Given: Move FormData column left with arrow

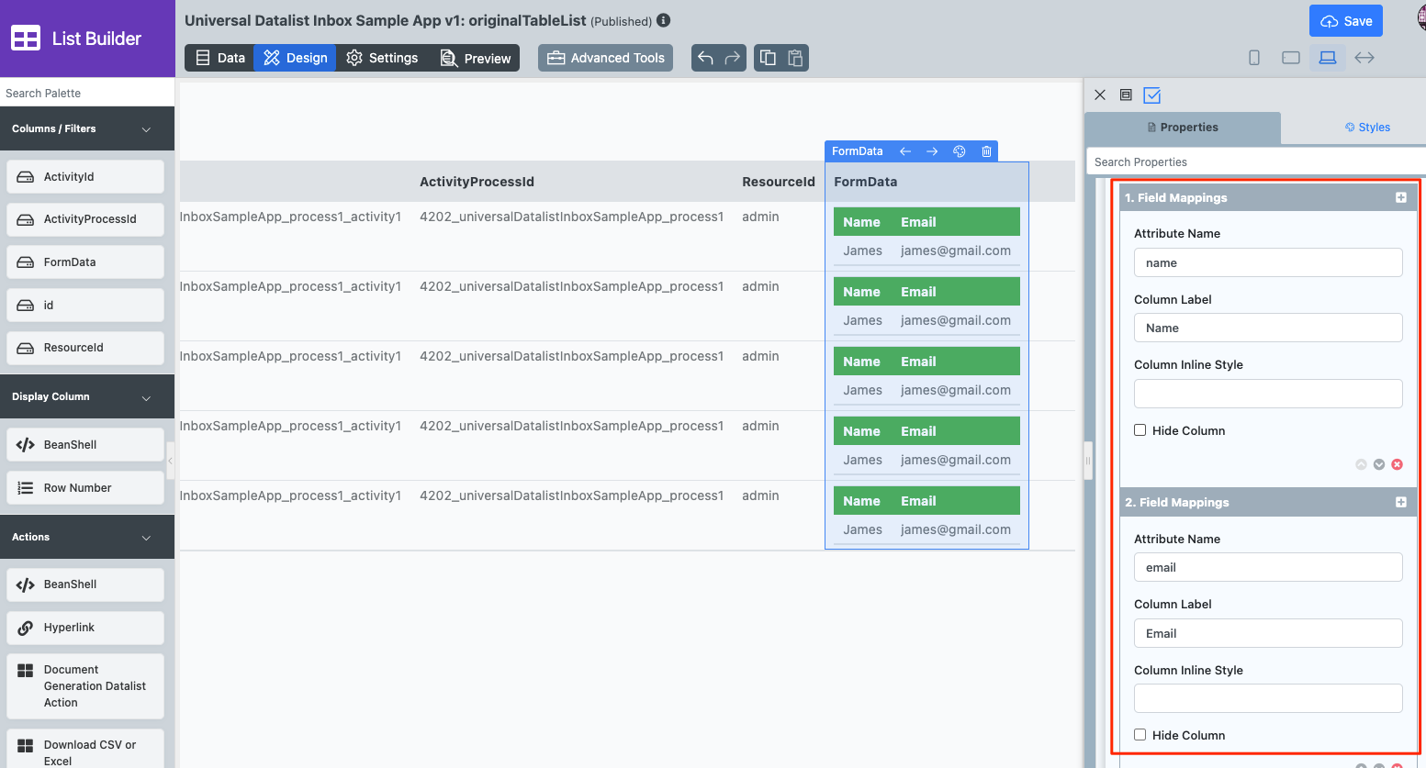Looking at the screenshot, I should click(x=905, y=151).
